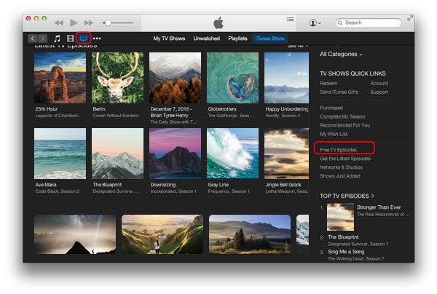437x294 pixels.
Task: Expand the TOP TV EPISODES chevron heading
Action: 347,196
